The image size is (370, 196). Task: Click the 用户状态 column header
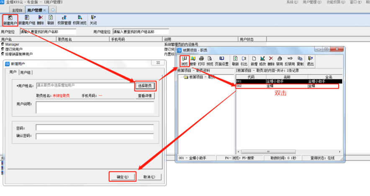(x=252, y=39)
